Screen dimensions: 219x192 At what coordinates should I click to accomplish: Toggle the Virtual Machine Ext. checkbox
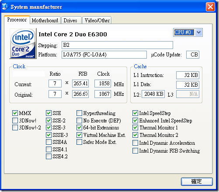pos(79,135)
